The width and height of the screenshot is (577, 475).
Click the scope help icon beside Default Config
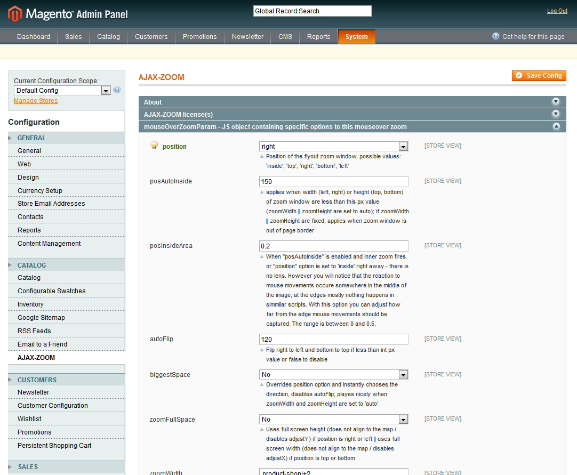[x=117, y=90]
